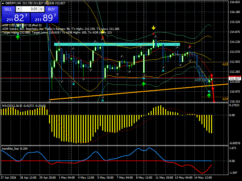Screen dimensions: 242x181
Task: Click the 1.671 trendline scale value
Action: click(233, 148)
